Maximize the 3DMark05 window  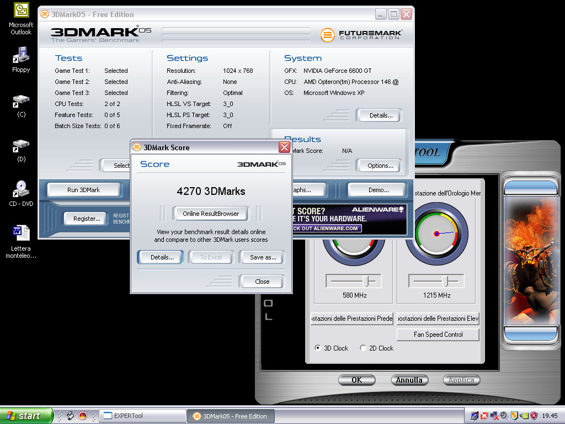tap(393, 14)
